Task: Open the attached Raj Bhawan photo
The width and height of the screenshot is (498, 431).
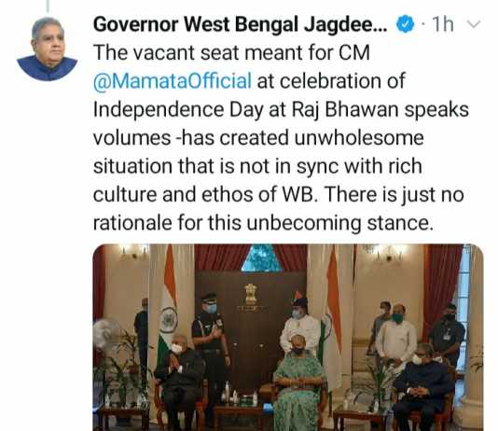Action: tap(288, 338)
